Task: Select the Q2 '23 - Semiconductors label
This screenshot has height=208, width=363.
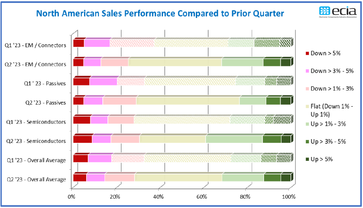Action: [36, 141]
